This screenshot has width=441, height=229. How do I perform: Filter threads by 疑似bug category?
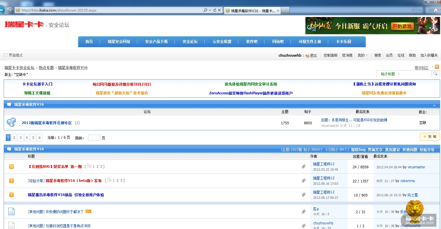358,150
